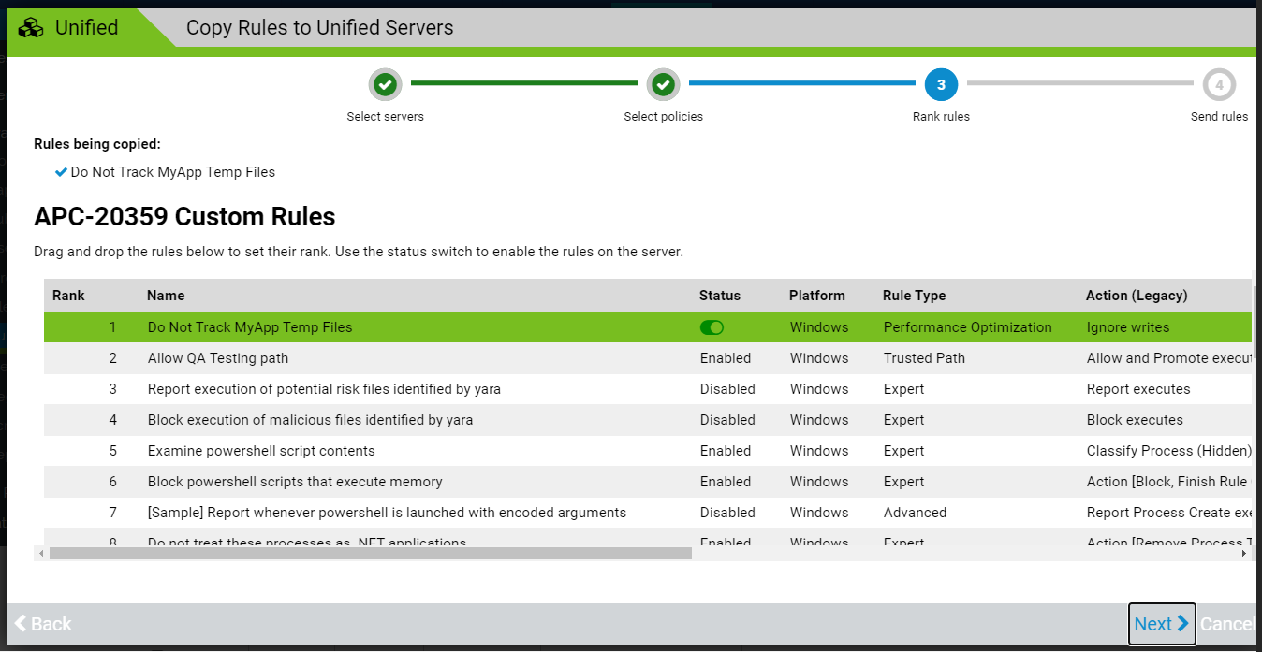The height and width of the screenshot is (652, 1262).
Task: Enable the rule Report execution of potential risk files
Action: click(x=728, y=388)
